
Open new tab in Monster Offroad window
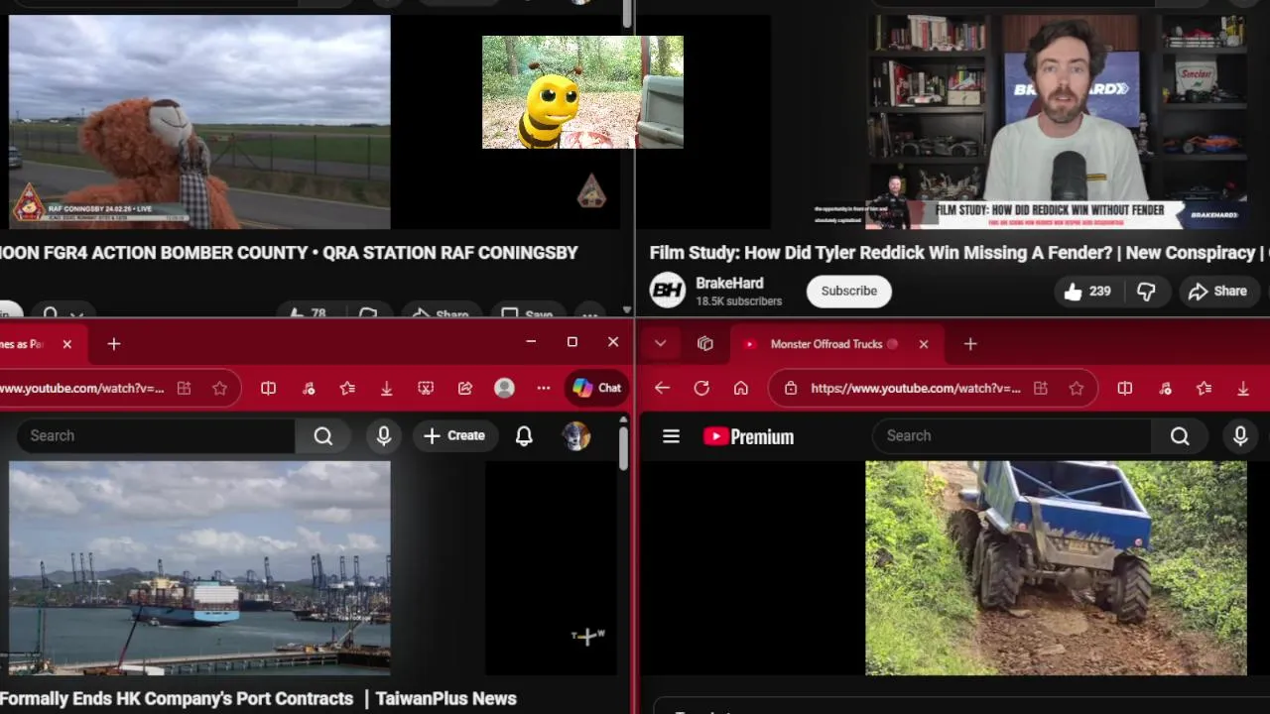970,344
